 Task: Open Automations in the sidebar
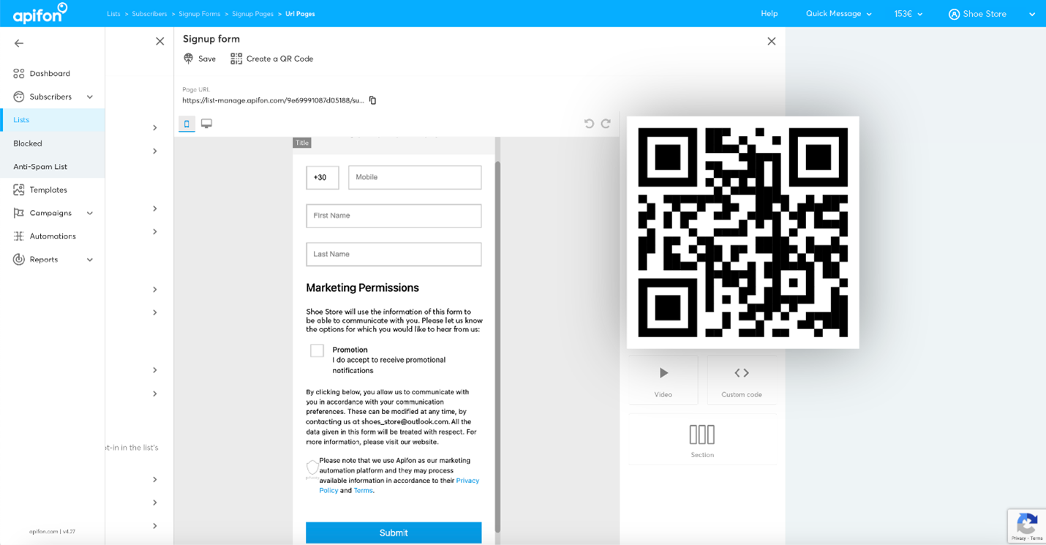pos(53,236)
